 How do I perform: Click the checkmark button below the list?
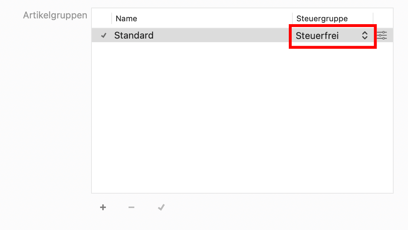(x=161, y=207)
